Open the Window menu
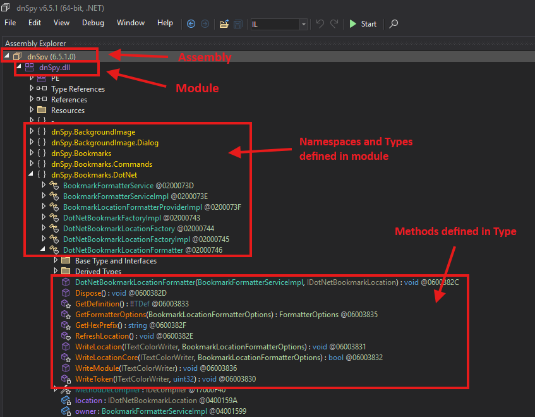Image resolution: width=535 pixels, height=417 pixels. coord(131,23)
